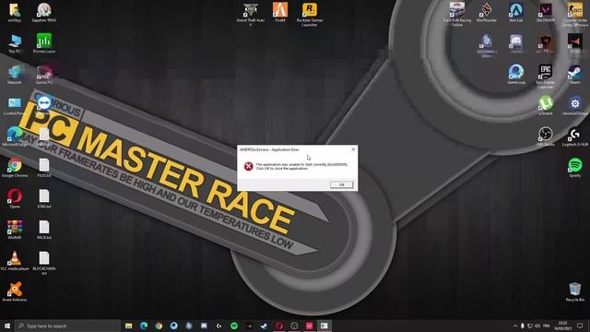The width and height of the screenshot is (590, 332).
Task: Select the uTorrent desktop shortcut
Action: [x=546, y=105]
